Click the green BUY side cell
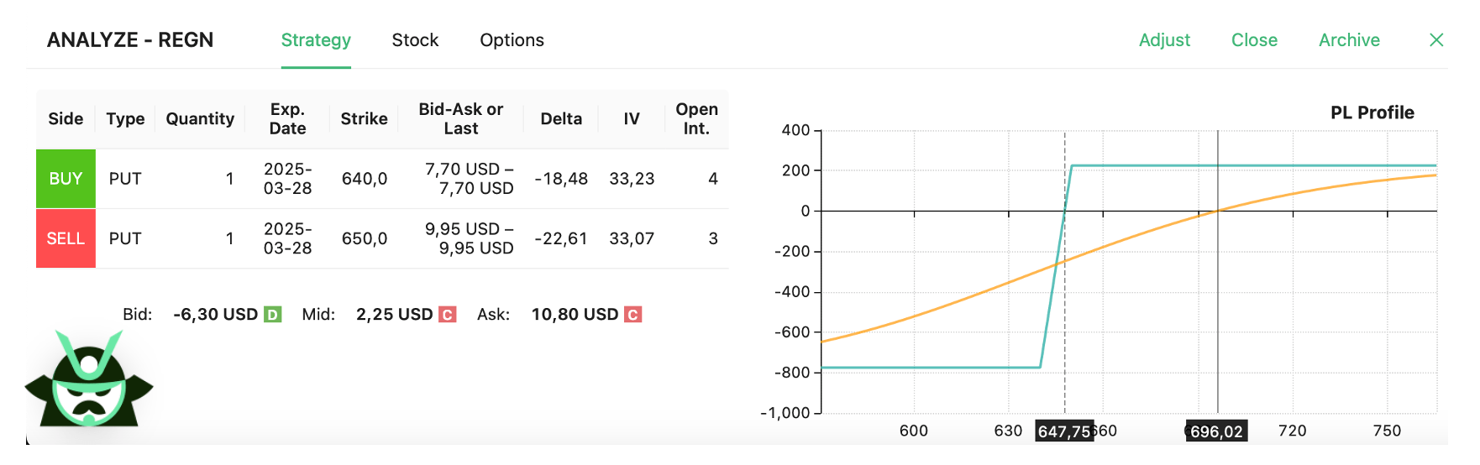 [66, 179]
